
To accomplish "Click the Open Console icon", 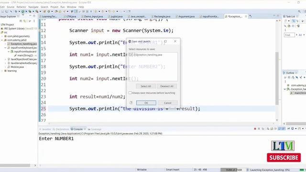I will point(300,129).
